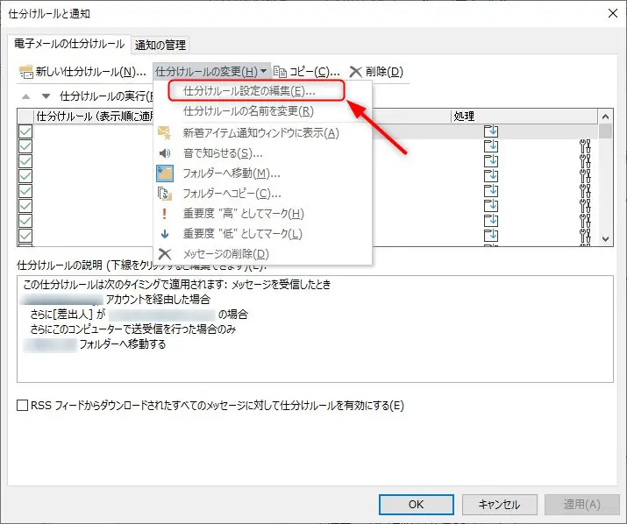Click the コピー(C) toolbar button
The image size is (627, 524).
[307, 72]
